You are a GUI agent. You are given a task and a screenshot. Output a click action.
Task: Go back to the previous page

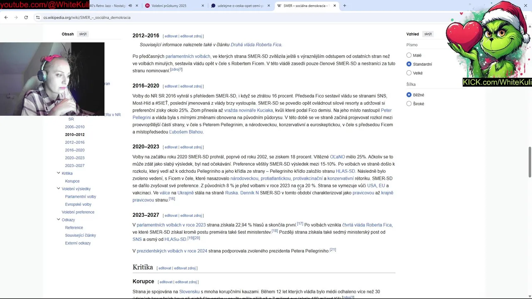pos(6,17)
